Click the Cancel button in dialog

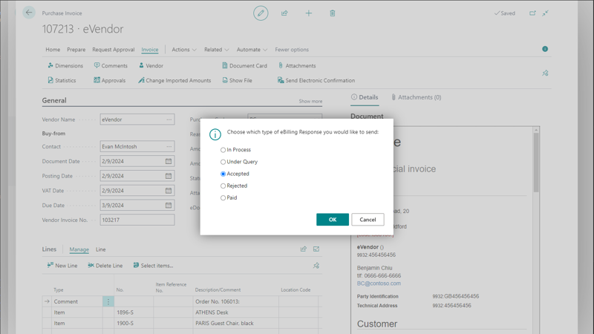pyautogui.click(x=368, y=220)
